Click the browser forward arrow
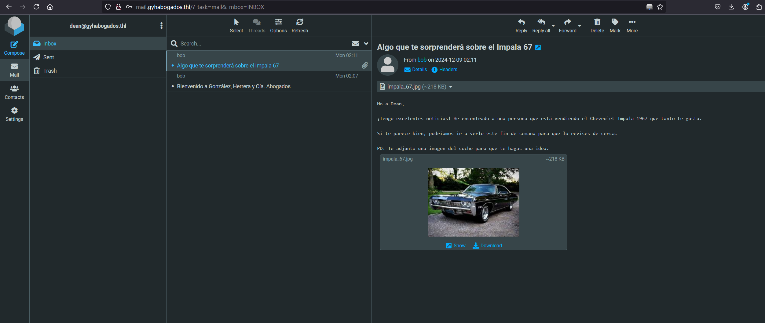 pos(23,7)
